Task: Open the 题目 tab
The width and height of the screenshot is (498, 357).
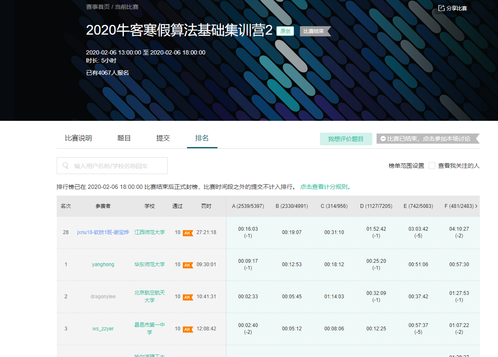Action: [124, 138]
